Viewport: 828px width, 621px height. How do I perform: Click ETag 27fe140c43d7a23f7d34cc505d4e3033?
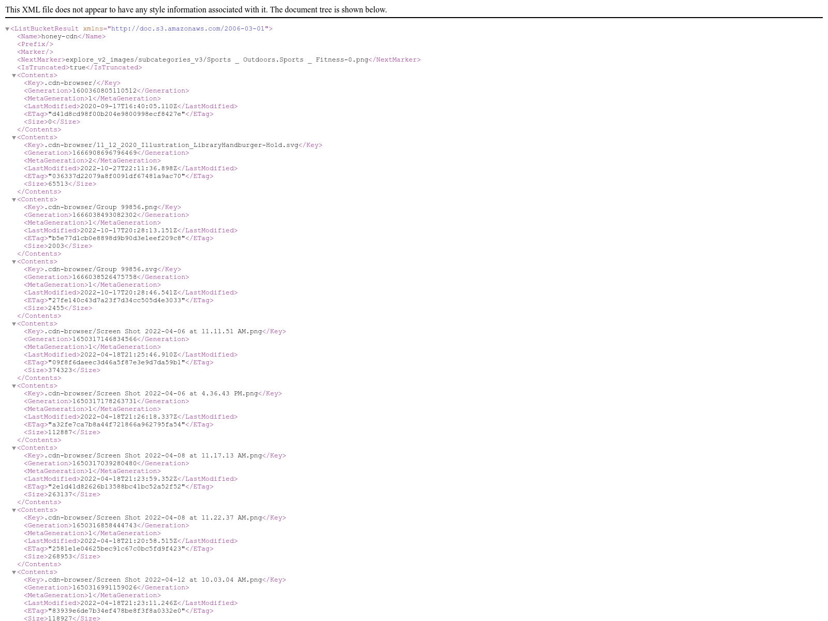coord(116,300)
